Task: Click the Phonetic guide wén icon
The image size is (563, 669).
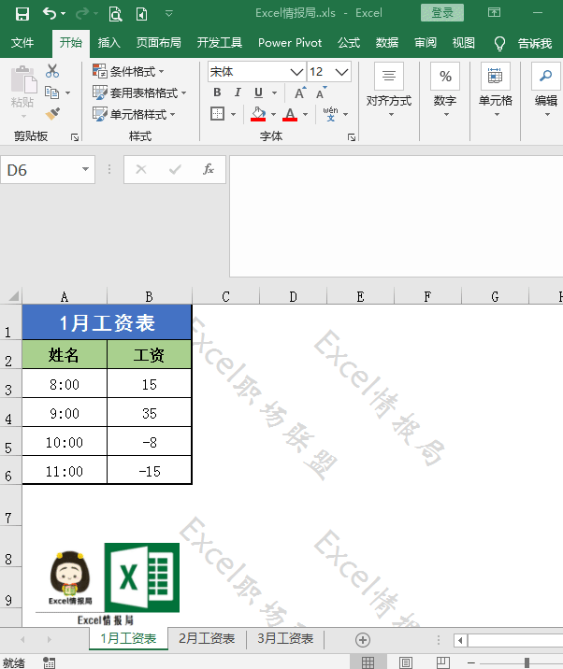Action: 330,114
